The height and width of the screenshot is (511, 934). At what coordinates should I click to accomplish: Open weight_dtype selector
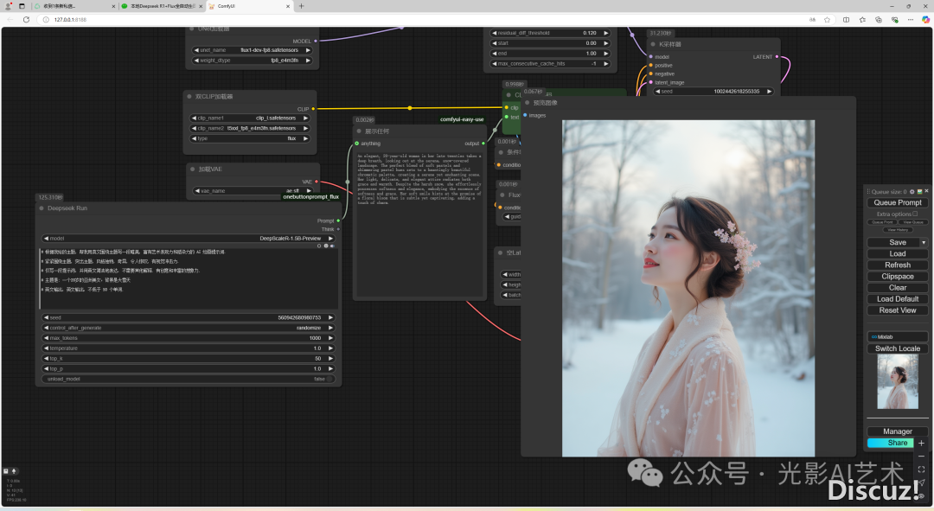[x=252, y=61]
